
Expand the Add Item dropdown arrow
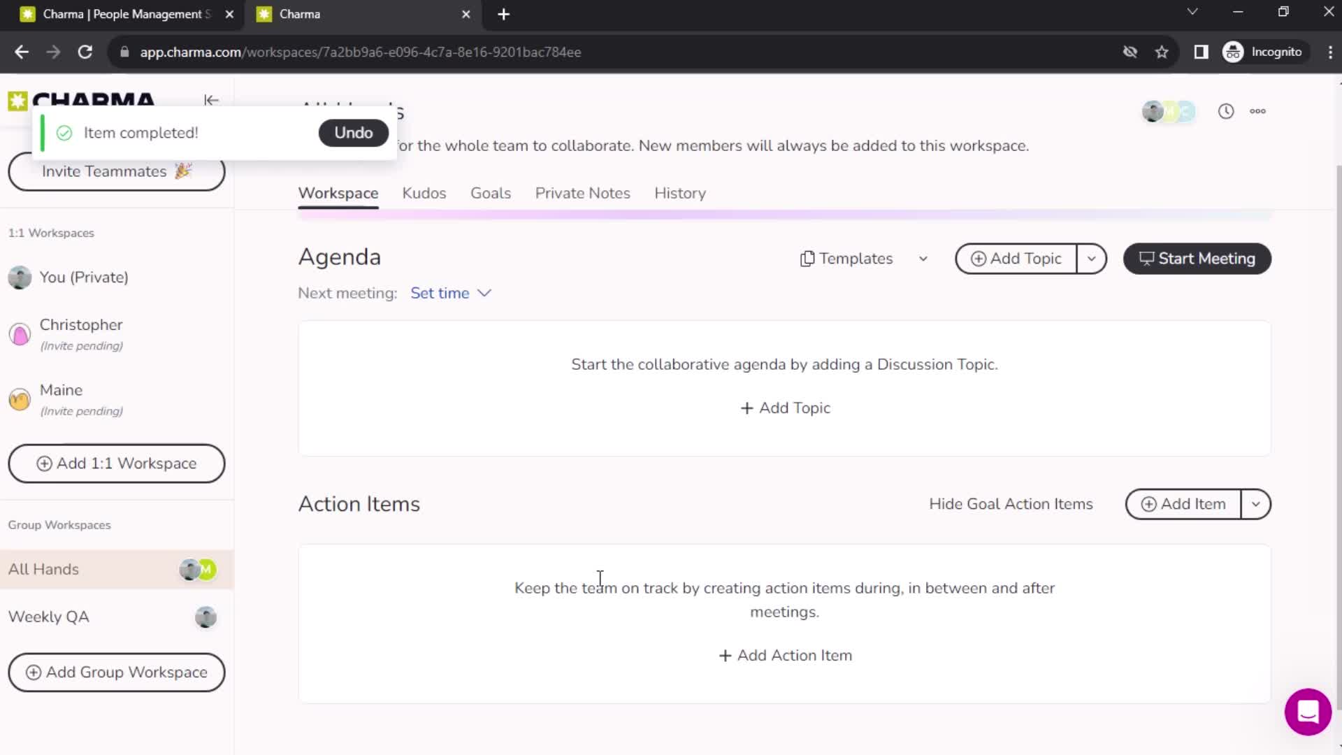click(1255, 504)
